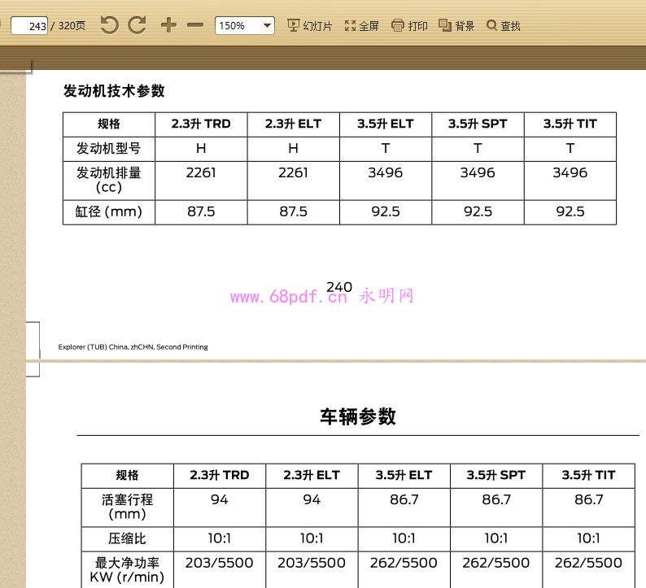Image resolution: width=646 pixels, height=588 pixels.
Task: Click 86.7 under 3.5升 SPT
Action: [496, 499]
